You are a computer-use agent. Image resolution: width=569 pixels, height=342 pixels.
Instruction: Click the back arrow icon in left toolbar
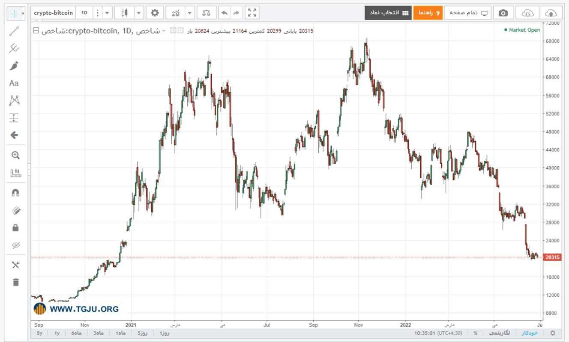(x=14, y=135)
